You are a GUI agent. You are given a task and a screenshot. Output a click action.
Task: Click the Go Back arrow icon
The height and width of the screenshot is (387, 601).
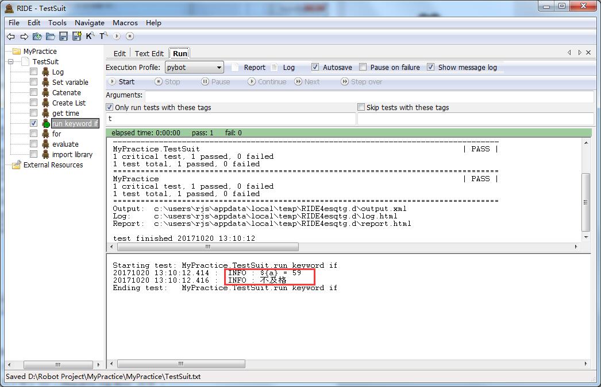[11, 36]
